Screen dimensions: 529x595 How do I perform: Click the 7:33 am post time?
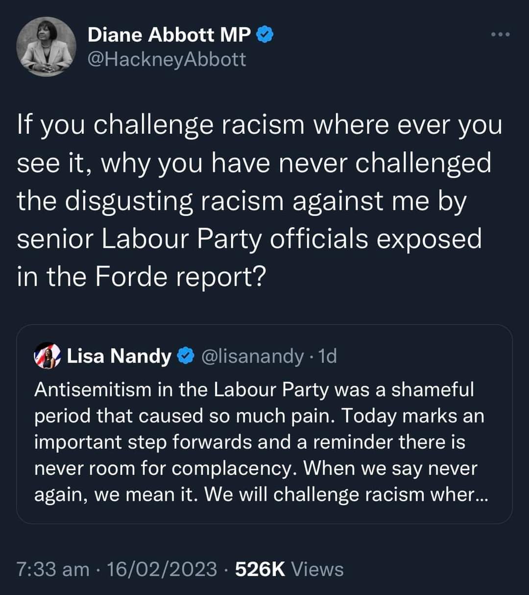click(x=53, y=569)
